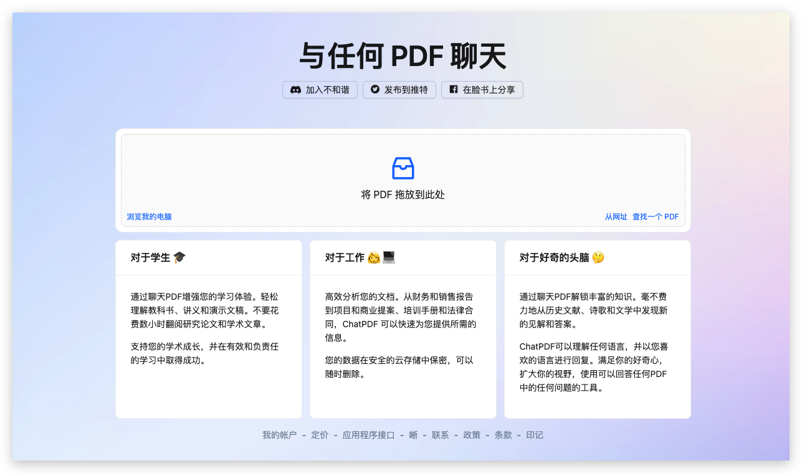Open the 条款 terms footer link
802x473 pixels.
(x=503, y=435)
